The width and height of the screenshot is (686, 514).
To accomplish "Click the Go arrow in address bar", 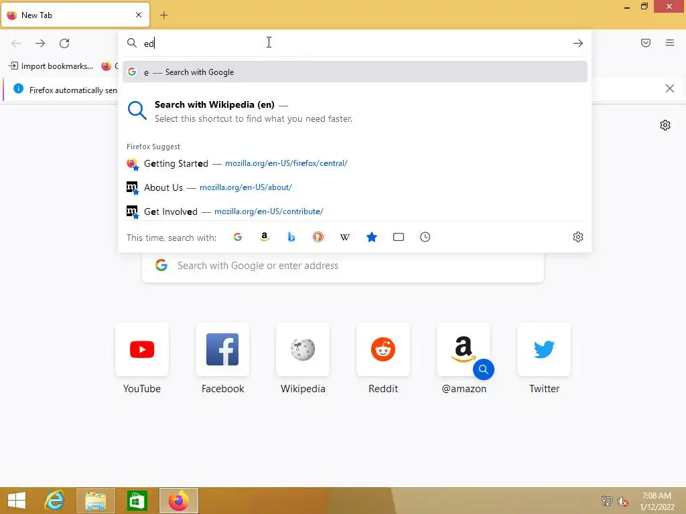I will tap(578, 43).
